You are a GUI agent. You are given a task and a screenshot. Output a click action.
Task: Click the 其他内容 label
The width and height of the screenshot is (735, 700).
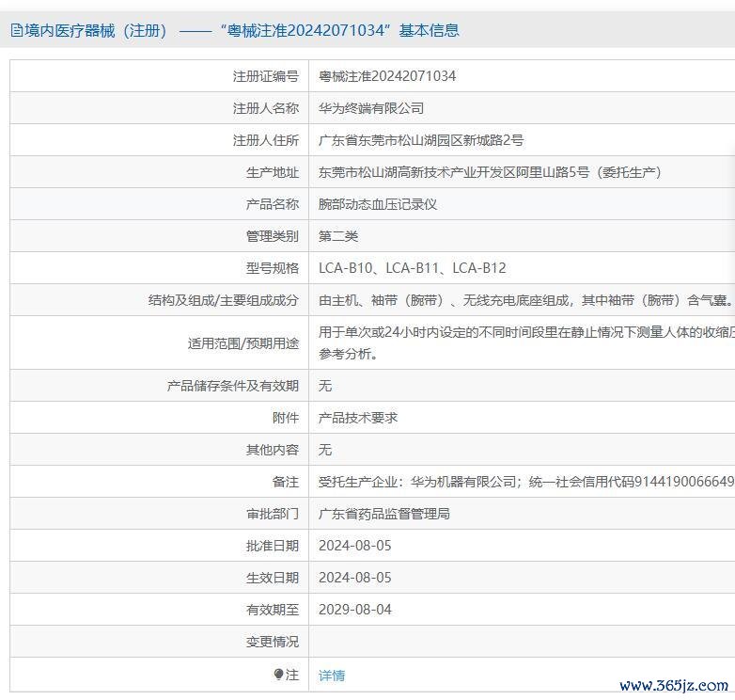tap(272, 450)
